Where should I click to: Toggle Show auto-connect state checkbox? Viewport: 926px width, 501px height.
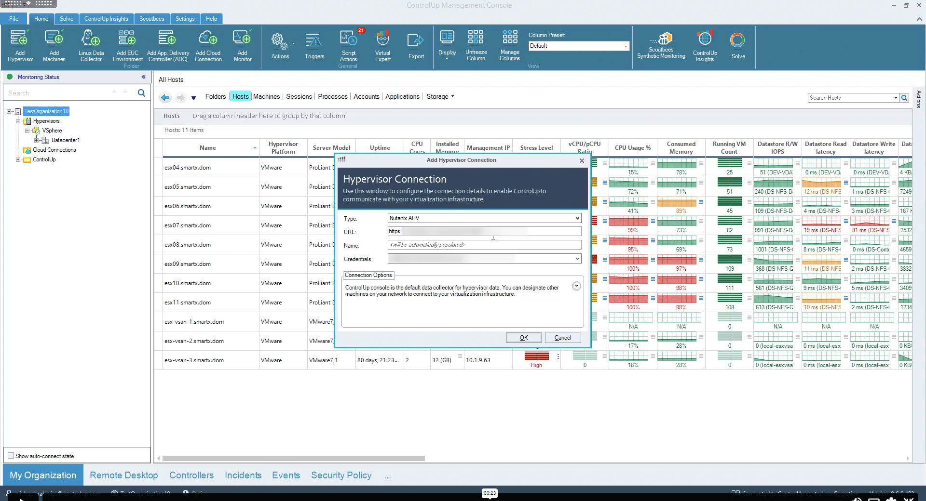(x=11, y=456)
